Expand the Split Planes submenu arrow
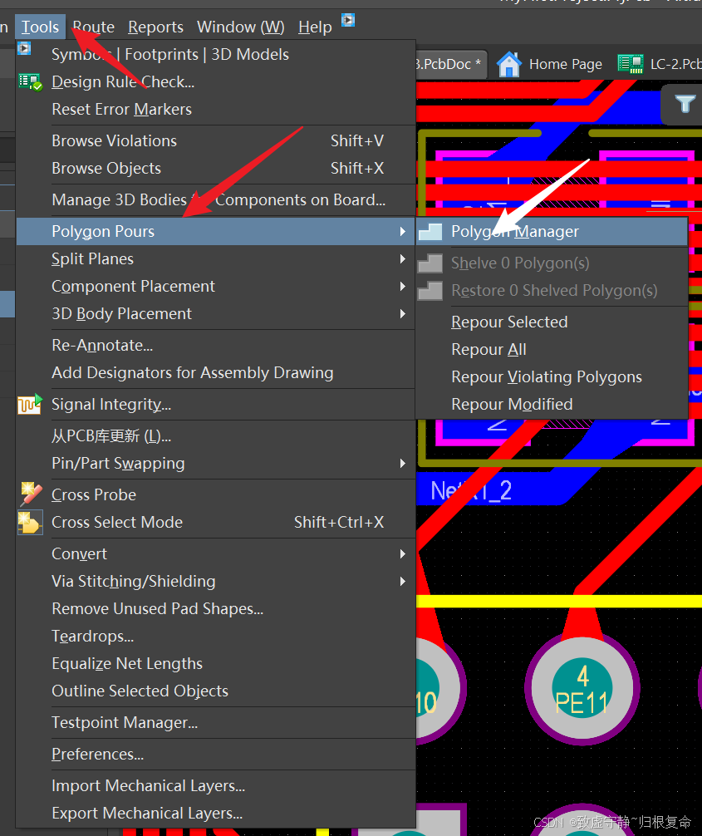 (402, 258)
